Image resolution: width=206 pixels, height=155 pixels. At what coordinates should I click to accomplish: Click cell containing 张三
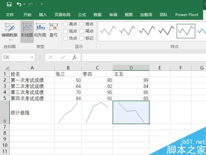[68, 74]
